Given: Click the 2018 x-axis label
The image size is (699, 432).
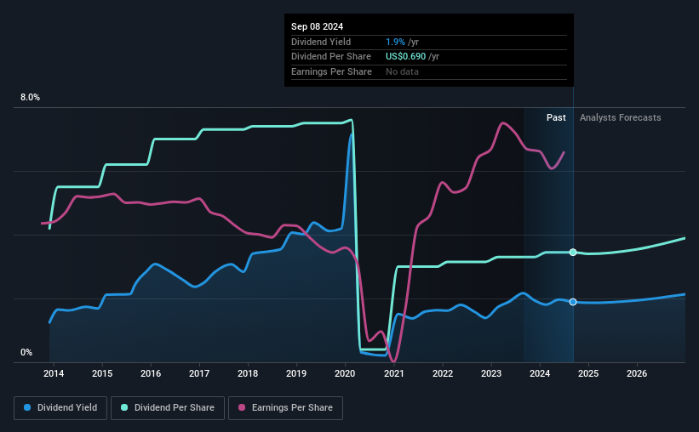Looking at the screenshot, I should coord(248,373).
